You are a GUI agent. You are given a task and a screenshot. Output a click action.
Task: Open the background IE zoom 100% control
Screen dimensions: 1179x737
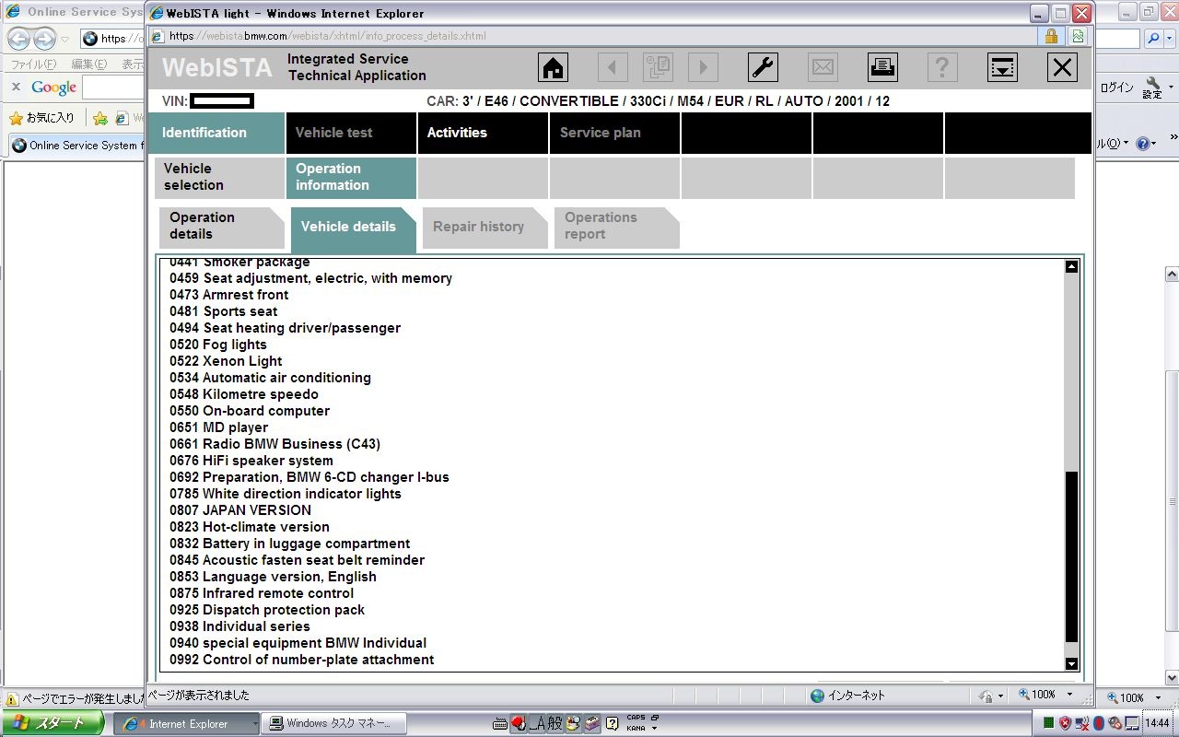(x=1134, y=698)
